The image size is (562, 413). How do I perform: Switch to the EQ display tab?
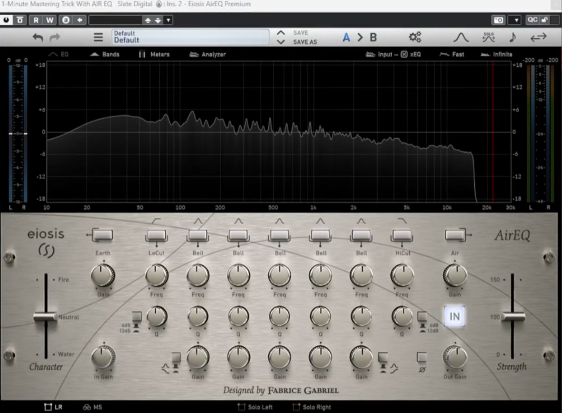pyautogui.click(x=58, y=54)
